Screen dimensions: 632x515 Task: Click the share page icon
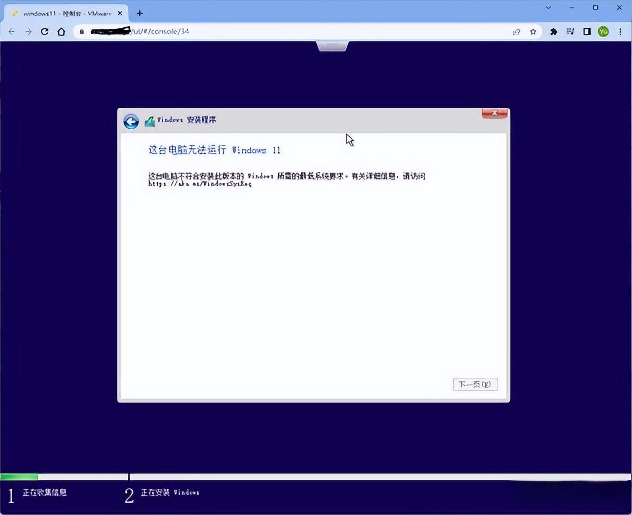tap(516, 31)
